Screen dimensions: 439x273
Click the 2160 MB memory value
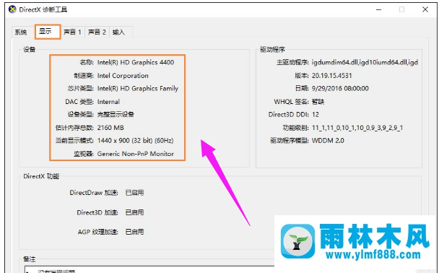click(x=110, y=128)
